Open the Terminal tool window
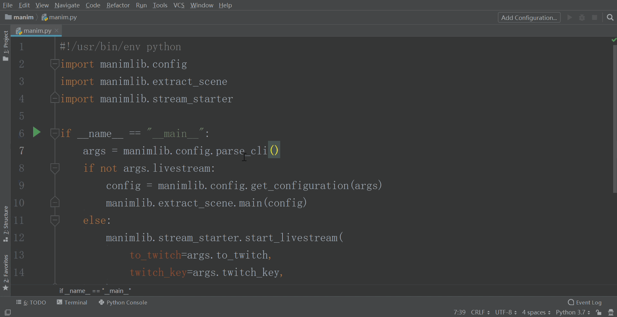Image resolution: width=617 pixels, height=317 pixels. [72, 302]
